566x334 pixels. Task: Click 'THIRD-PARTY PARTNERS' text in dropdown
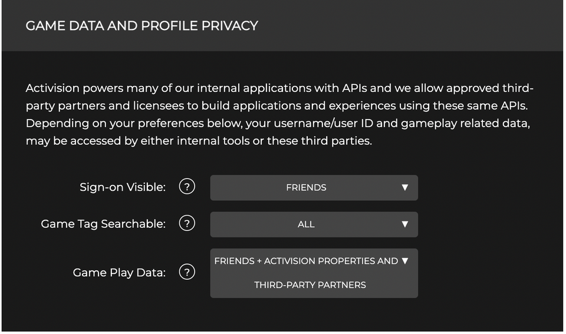point(310,285)
